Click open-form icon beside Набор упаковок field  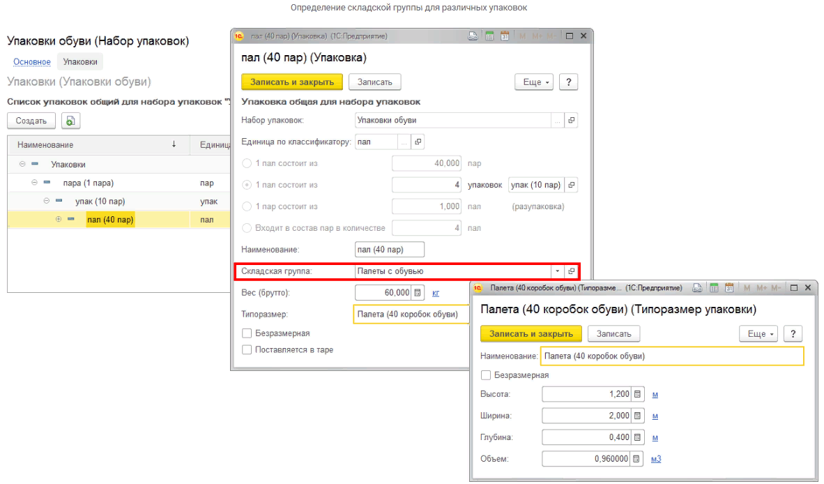pos(572,121)
